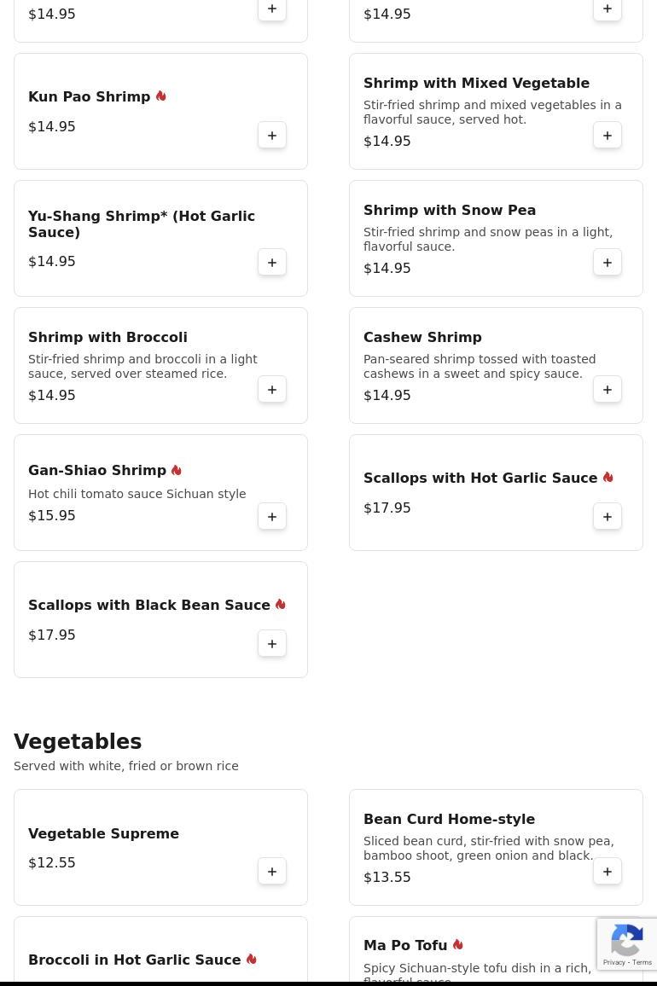The width and height of the screenshot is (657, 986).
Task: Add Yu-Shang Shrimp with plus button
Action: pyautogui.click(x=272, y=262)
